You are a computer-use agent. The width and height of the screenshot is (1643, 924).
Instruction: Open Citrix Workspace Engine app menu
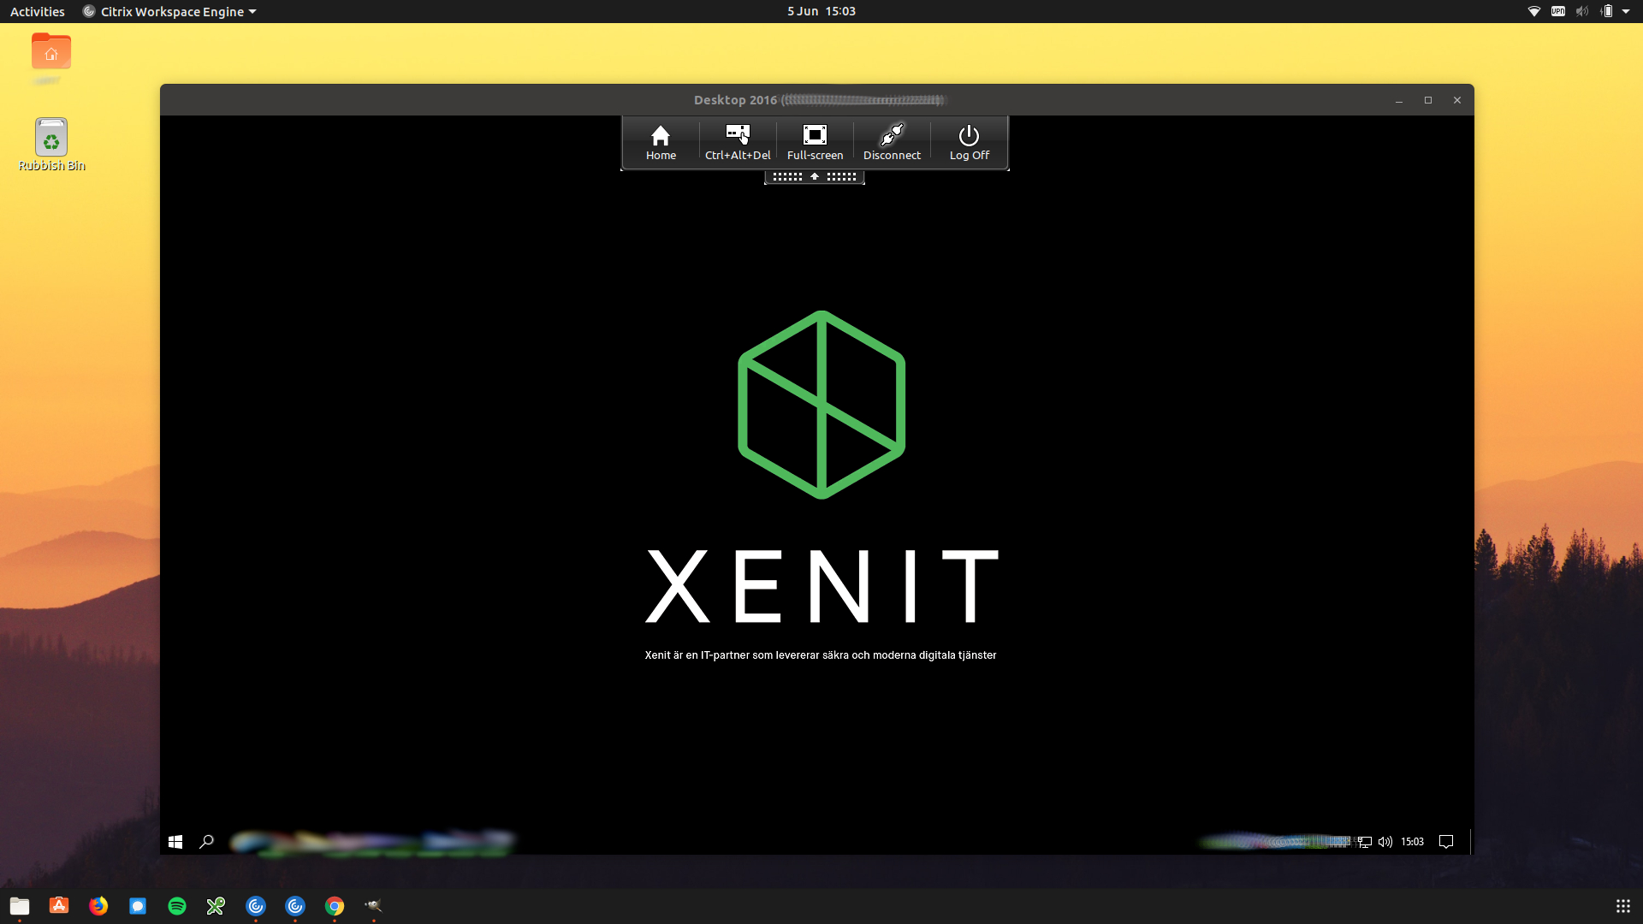(x=169, y=11)
